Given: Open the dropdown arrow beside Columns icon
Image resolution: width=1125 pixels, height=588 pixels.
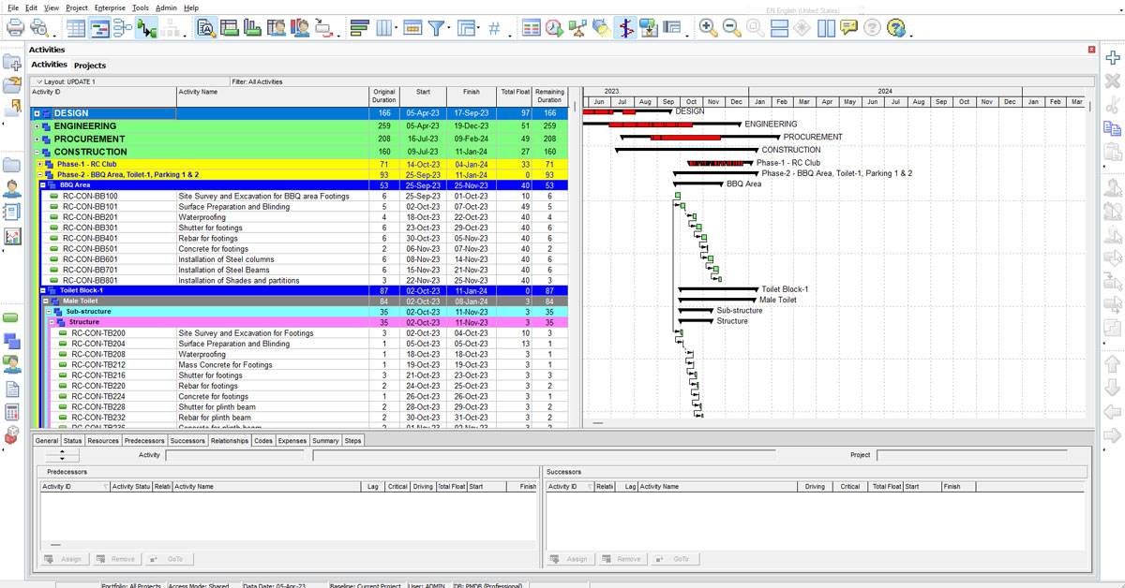Looking at the screenshot, I should pos(396,28).
